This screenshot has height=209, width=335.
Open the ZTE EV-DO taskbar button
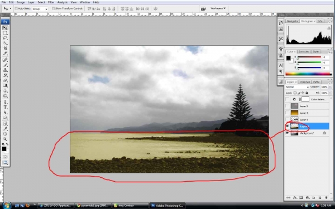pos(55,206)
